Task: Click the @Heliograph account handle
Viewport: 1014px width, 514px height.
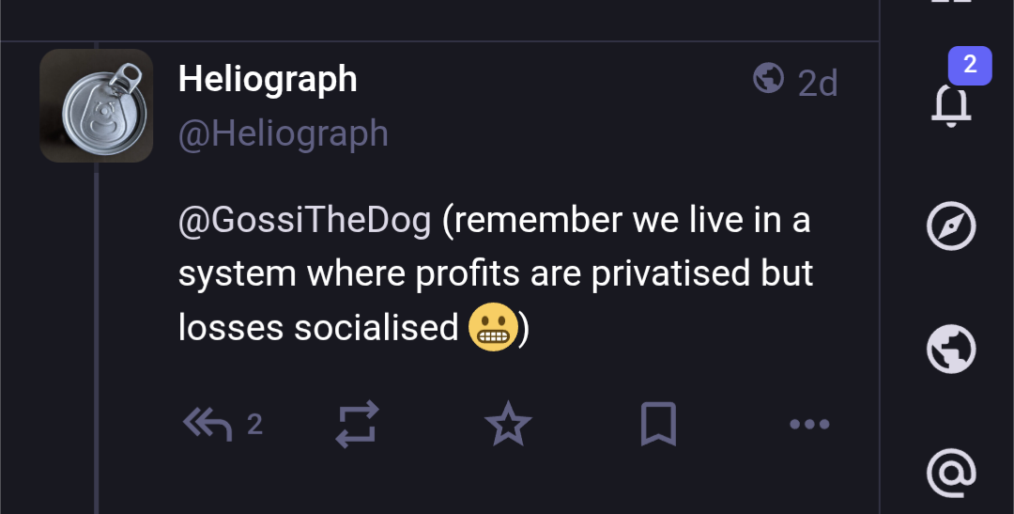Action: pyautogui.click(x=283, y=133)
